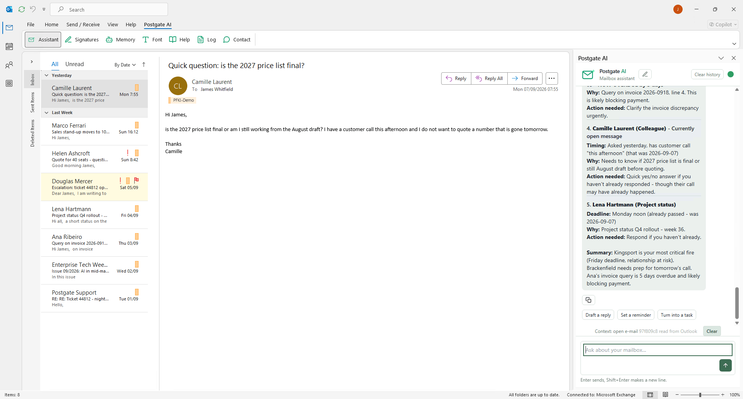Image resolution: width=743 pixels, height=399 pixels.
Task: Click the Postgate panel scrollbar thumb
Action: [737, 303]
